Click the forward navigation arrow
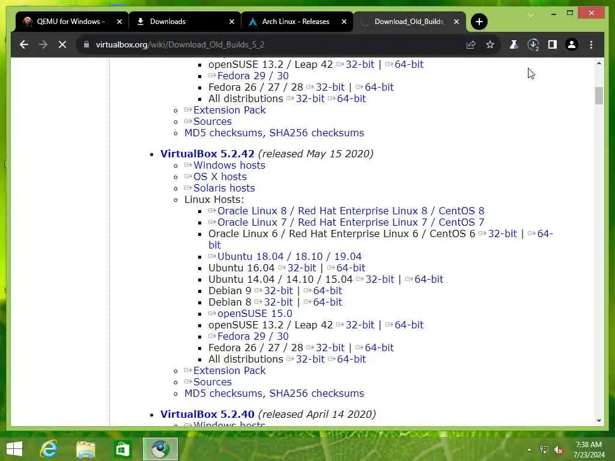615x461 pixels. pyautogui.click(x=43, y=44)
